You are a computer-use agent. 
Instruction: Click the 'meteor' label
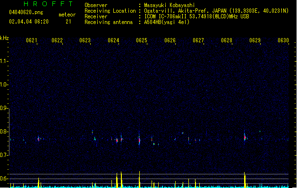67,15
